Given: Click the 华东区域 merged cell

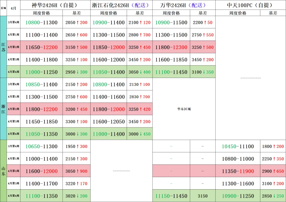Looking at the screenshot, I should click(184, 109).
